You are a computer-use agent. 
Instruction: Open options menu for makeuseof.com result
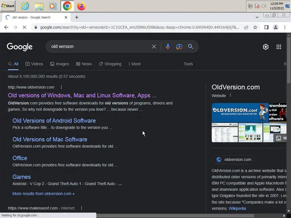[x=82, y=208]
